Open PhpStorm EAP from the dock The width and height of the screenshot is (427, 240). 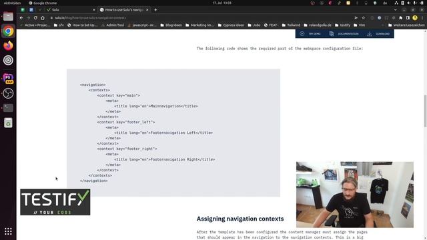(x=8, y=79)
